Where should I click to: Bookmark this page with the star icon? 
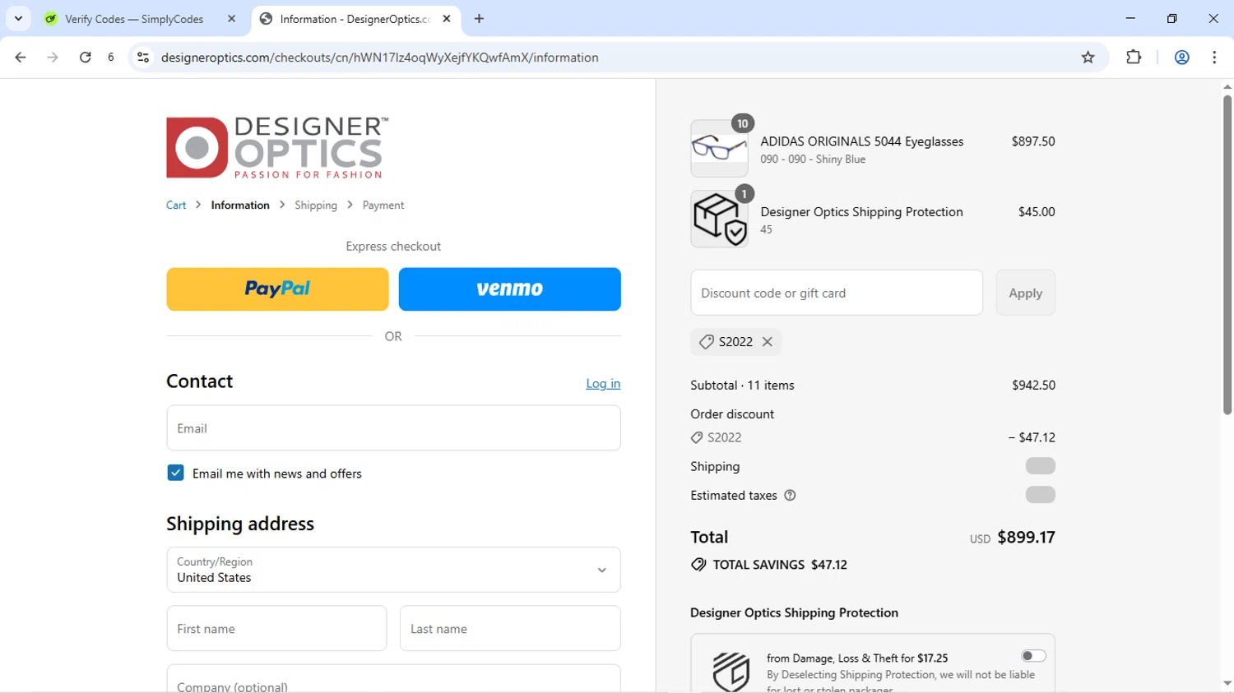point(1088,58)
